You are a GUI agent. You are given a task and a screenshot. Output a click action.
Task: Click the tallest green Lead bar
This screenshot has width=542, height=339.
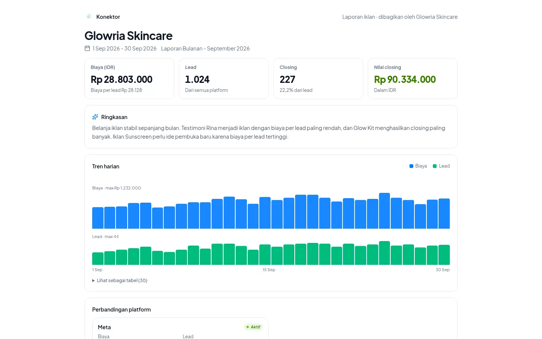[x=384, y=253]
